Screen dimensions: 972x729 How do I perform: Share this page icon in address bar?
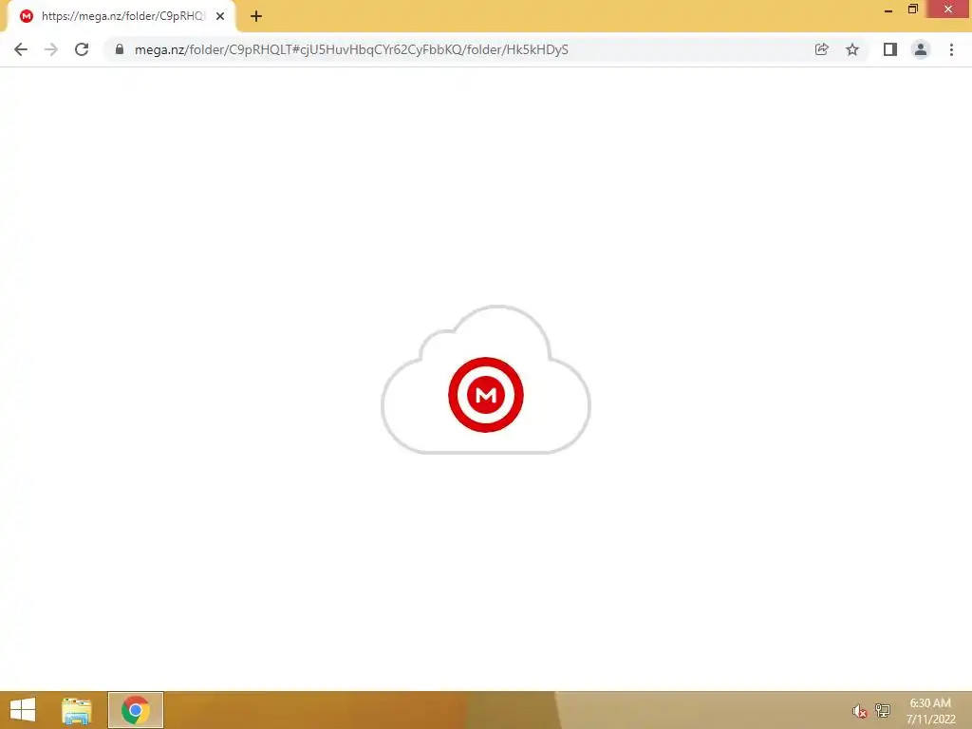(x=821, y=49)
